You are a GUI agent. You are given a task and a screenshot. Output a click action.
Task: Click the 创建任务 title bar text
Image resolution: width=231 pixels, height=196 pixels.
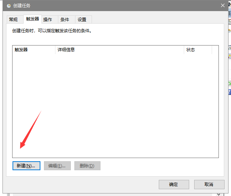pos(22,5)
